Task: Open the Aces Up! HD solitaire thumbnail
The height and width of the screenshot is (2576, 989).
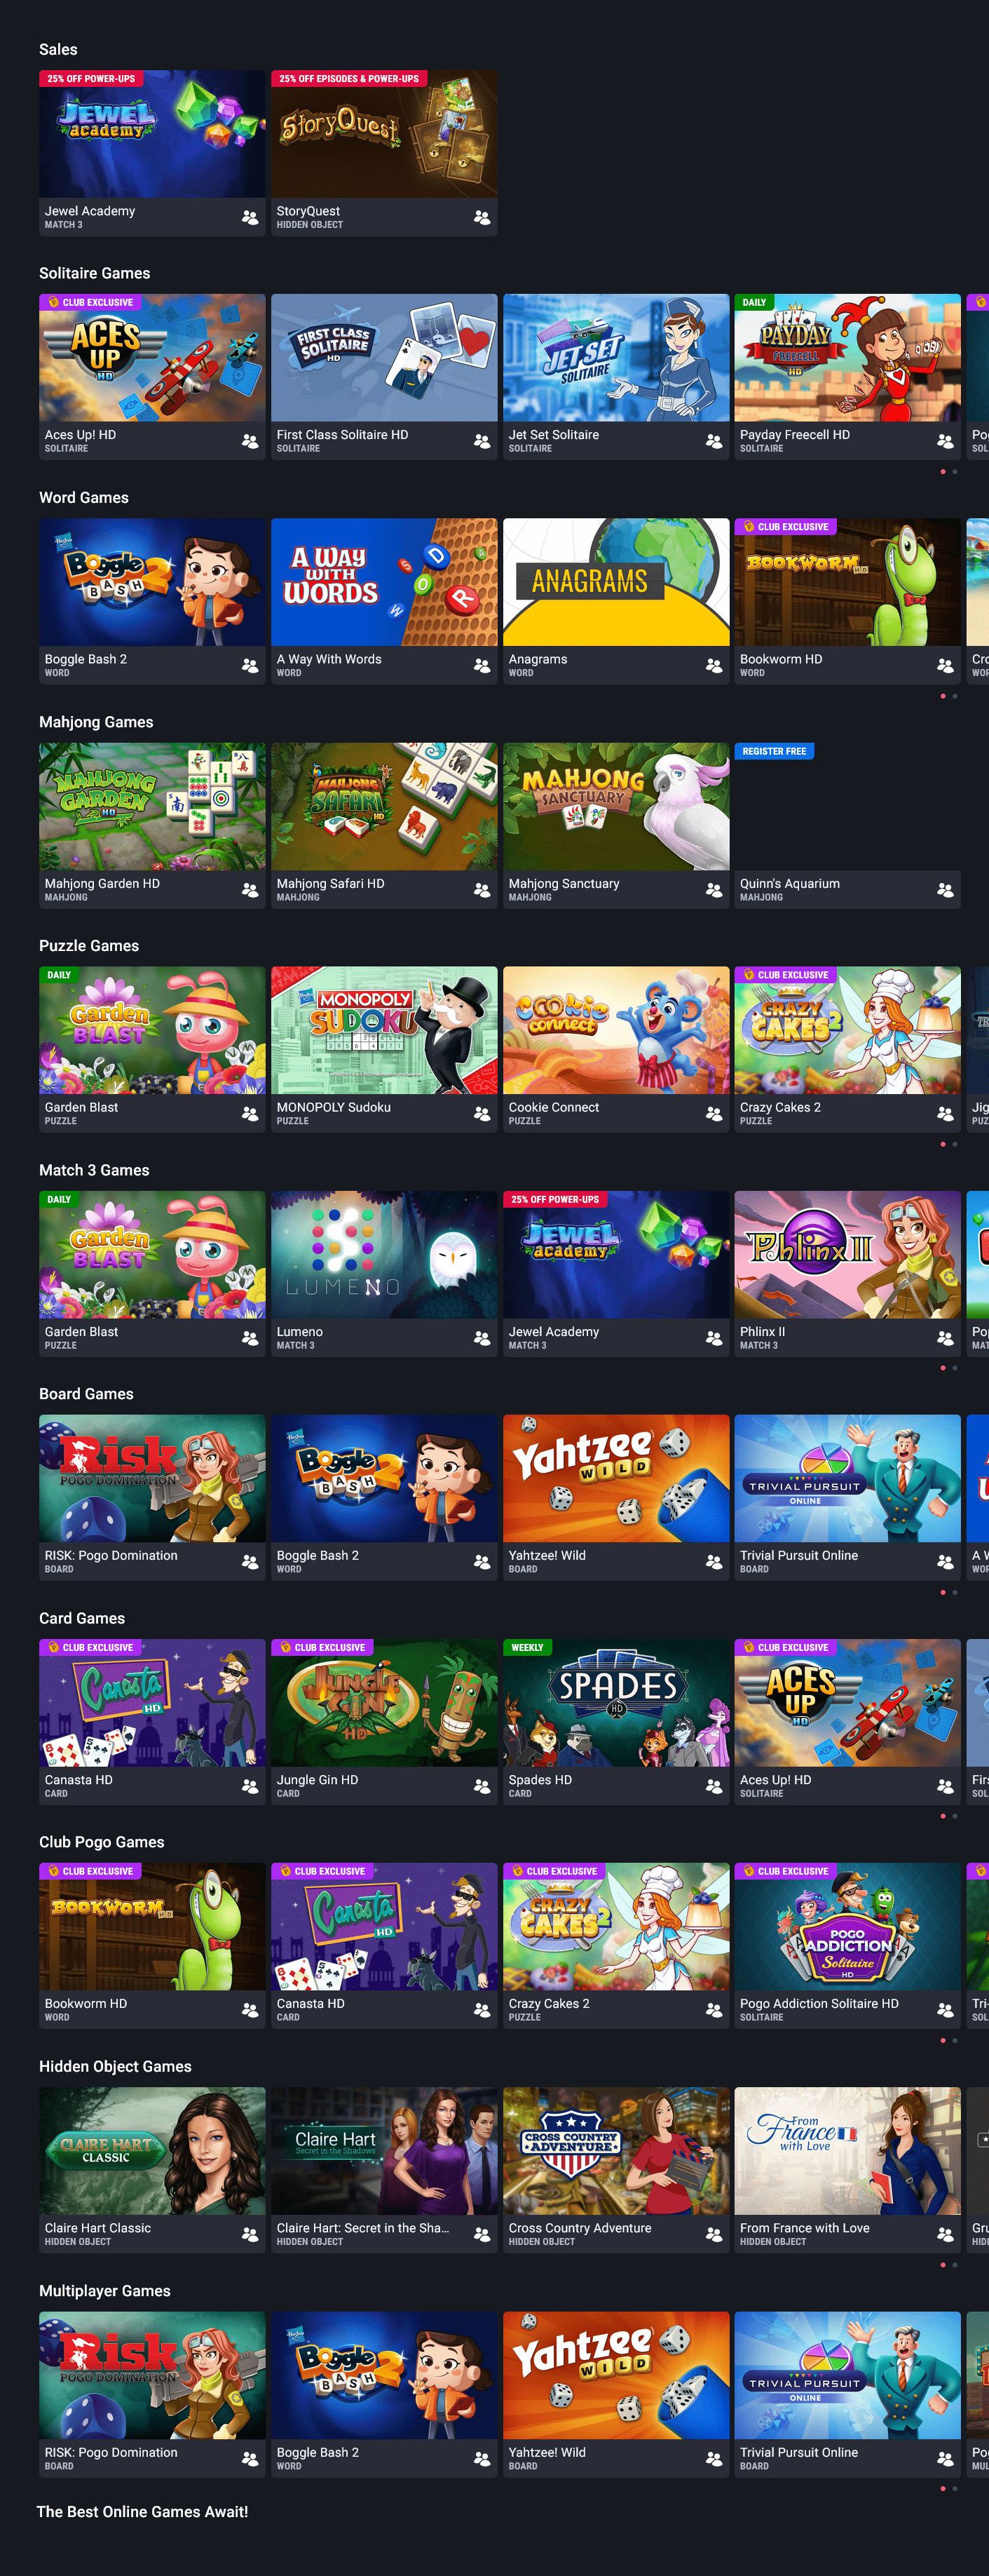Action: (x=152, y=357)
